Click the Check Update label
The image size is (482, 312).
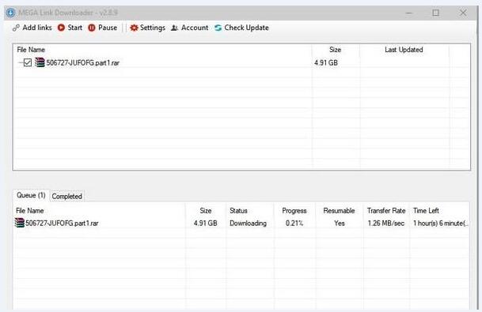pos(246,28)
